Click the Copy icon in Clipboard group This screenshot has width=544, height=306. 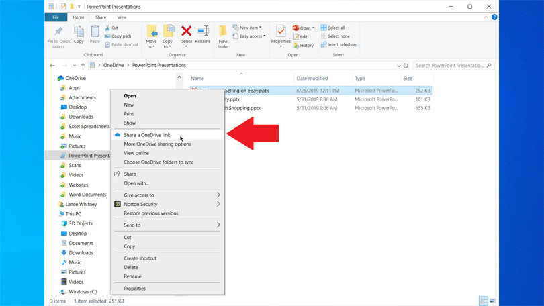point(79,31)
